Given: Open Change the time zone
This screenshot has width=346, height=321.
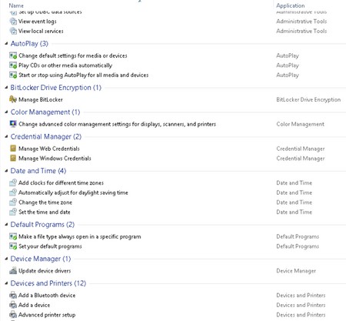Looking at the screenshot, I should 45,202.
